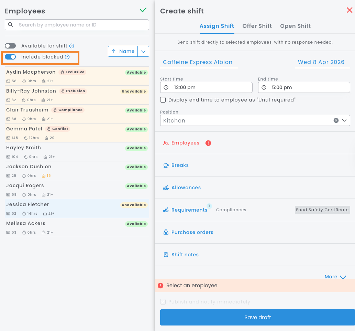Click the green checkmark confirm icon
This screenshot has height=331, width=355.
point(143,10)
